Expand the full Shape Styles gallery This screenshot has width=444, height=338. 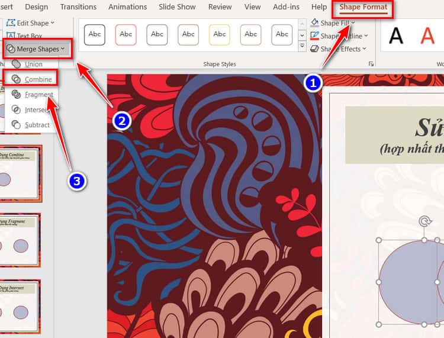click(302, 46)
